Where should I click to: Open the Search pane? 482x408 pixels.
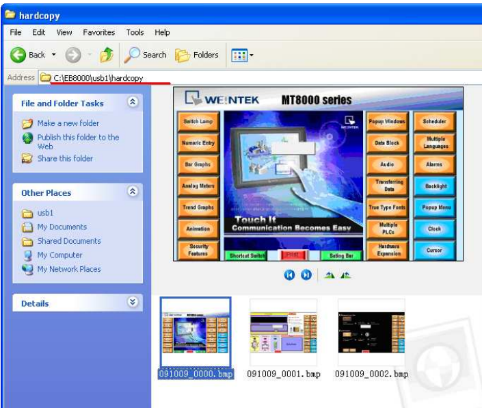145,55
